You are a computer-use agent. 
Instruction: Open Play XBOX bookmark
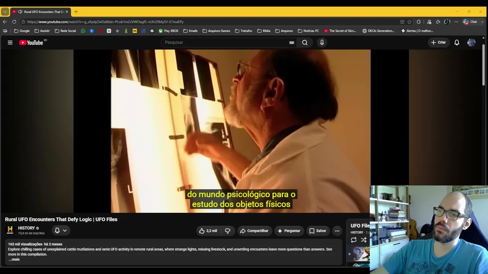coord(169,31)
